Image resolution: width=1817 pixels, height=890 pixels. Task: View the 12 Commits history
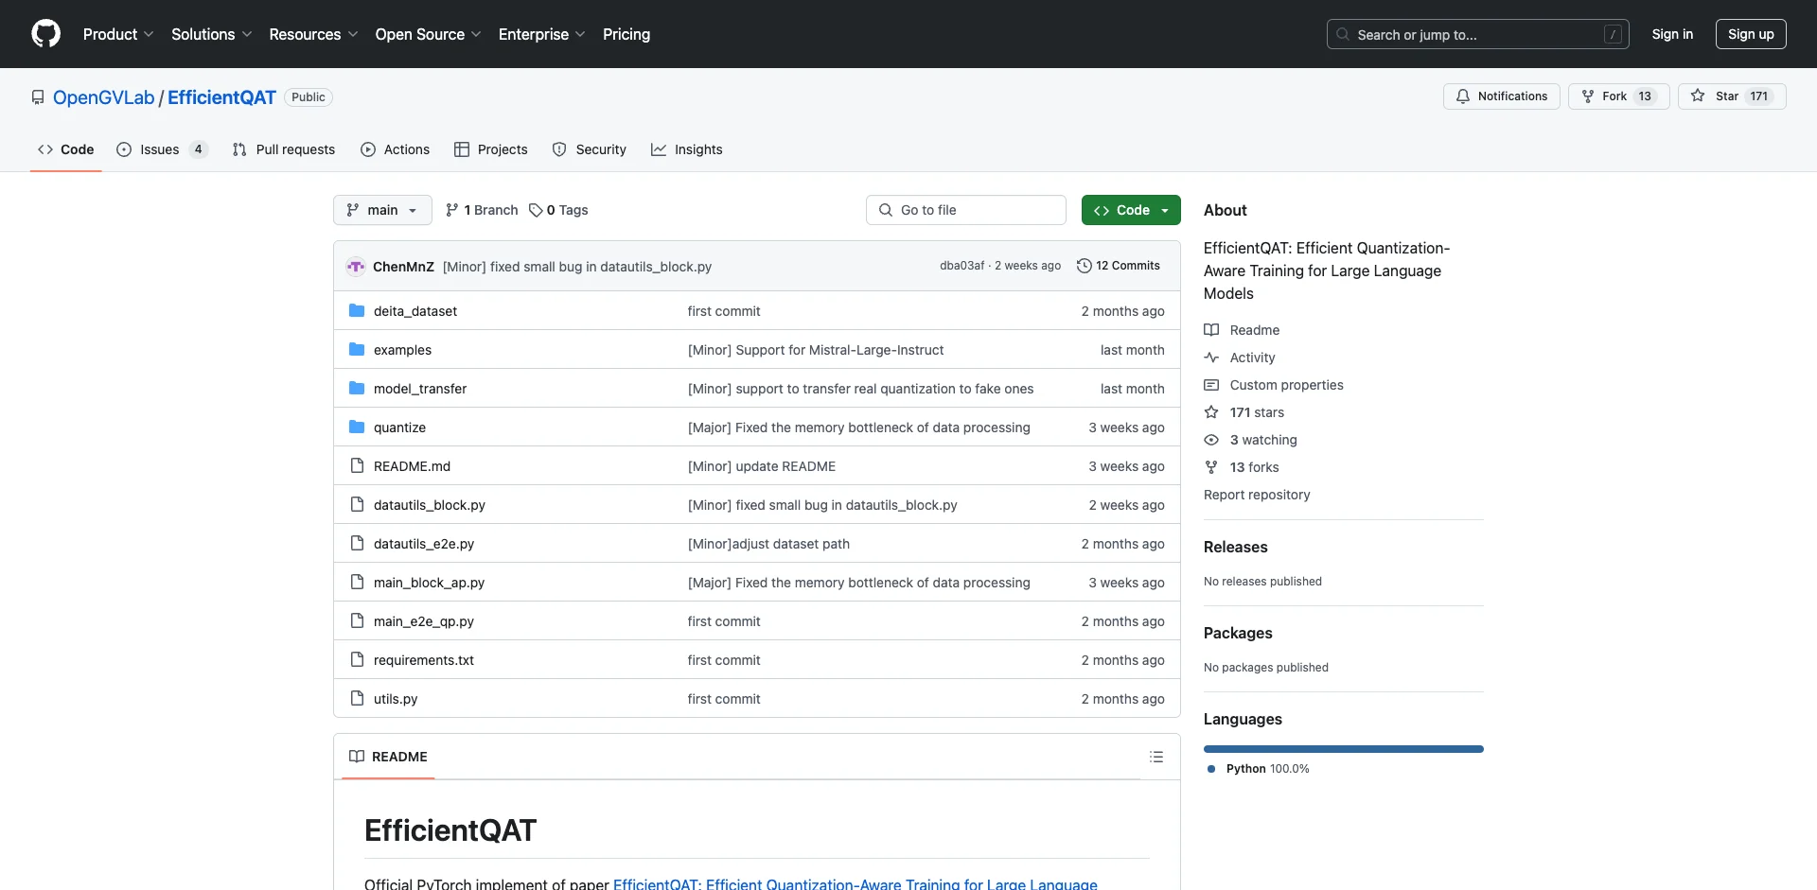(1119, 266)
